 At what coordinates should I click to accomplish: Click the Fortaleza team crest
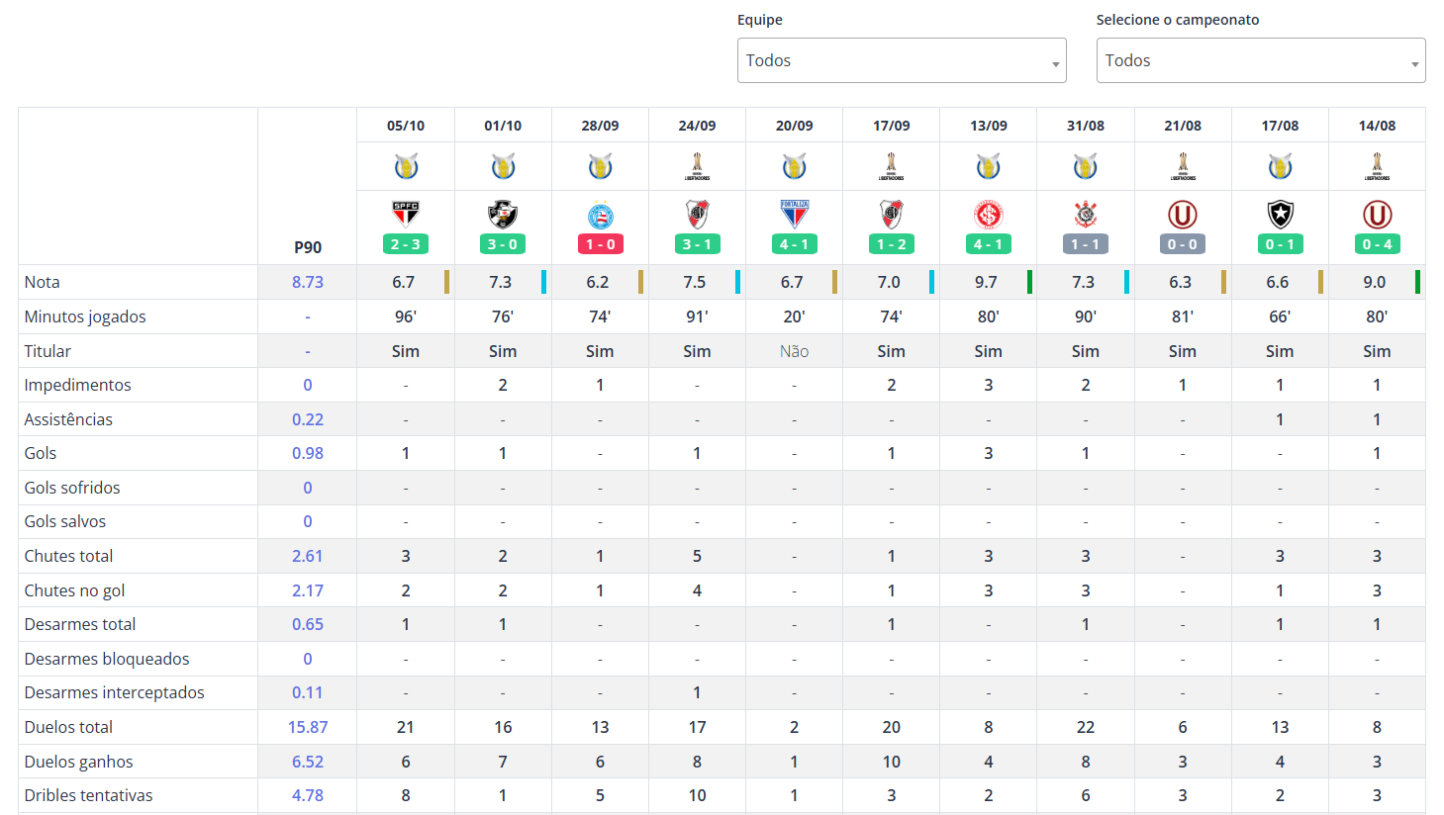point(795,214)
